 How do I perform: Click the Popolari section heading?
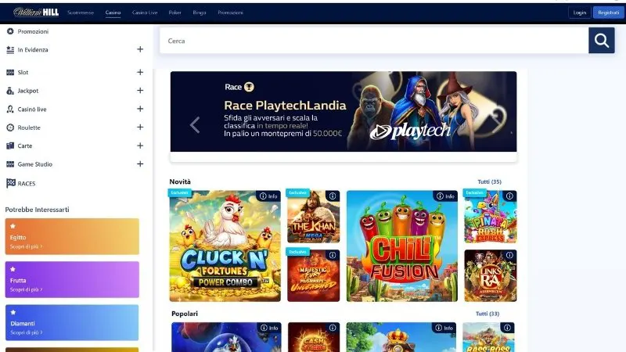pyautogui.click(x=185, y=314)
